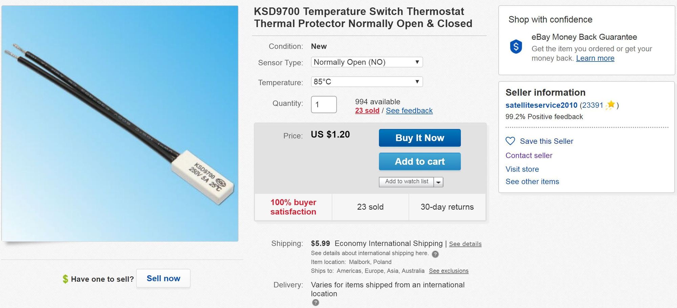
Task: Click the help icon beside international shipping details
Action: (435, 254)
